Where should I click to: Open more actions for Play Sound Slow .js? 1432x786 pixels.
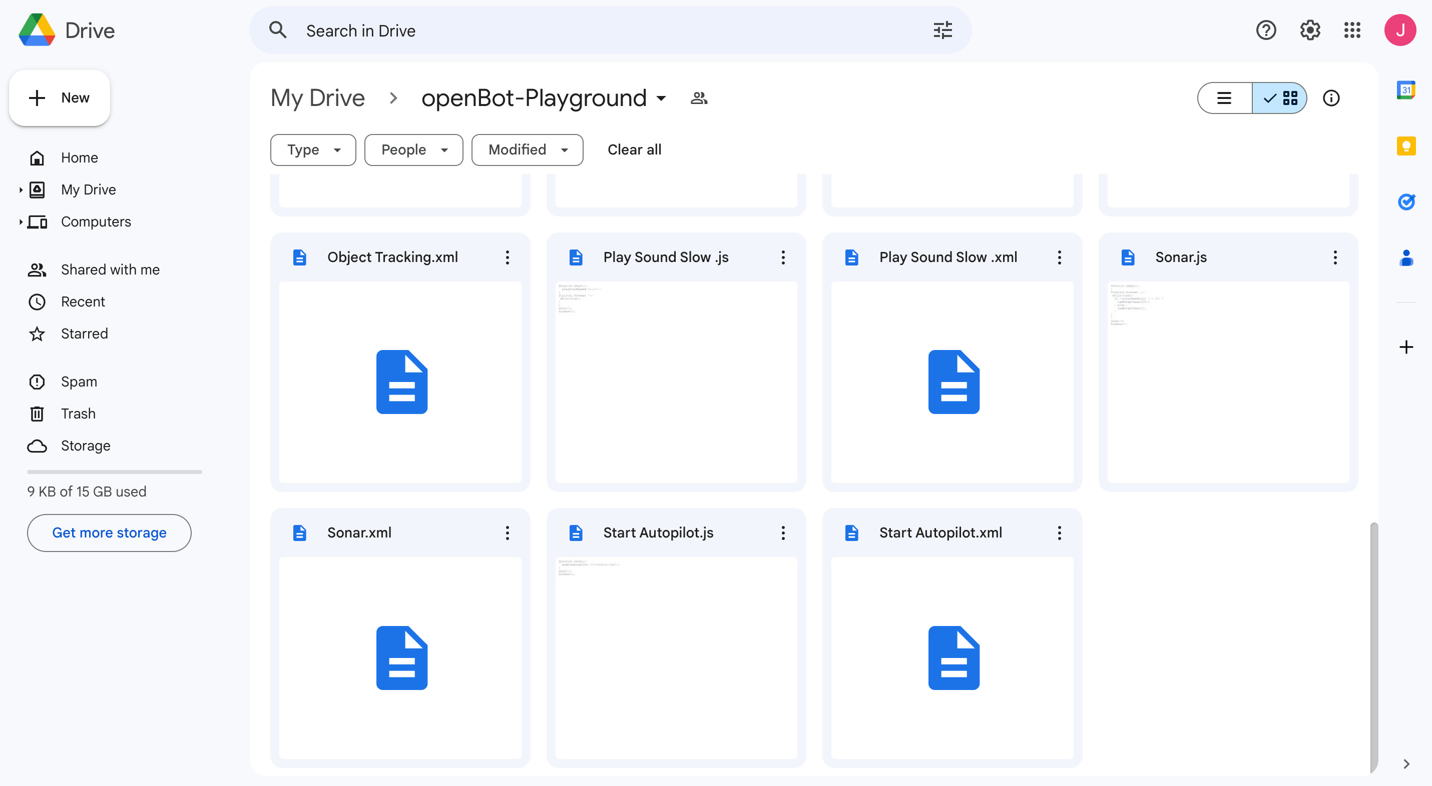click(x=783, y=257)
